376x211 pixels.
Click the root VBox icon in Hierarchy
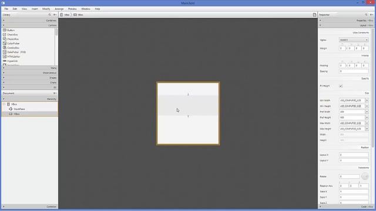click(x=8, y=104)
